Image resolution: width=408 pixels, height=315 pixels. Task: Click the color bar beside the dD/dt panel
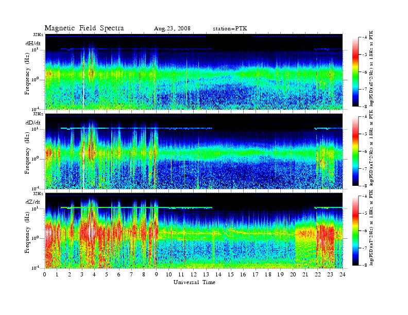(355, 151)
